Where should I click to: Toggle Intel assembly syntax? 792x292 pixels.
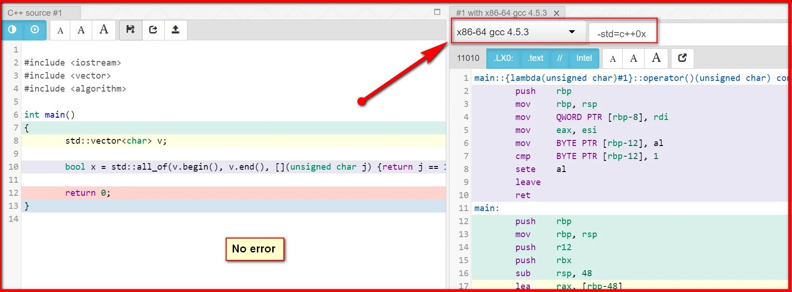tap(584, 58)
